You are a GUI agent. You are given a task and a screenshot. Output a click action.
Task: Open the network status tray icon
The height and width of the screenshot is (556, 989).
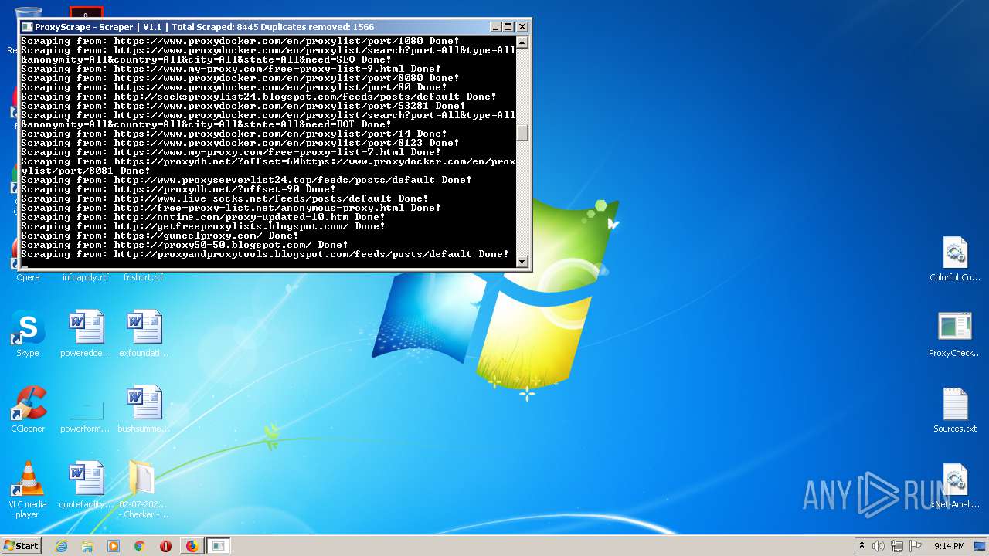tap(897, 546)
